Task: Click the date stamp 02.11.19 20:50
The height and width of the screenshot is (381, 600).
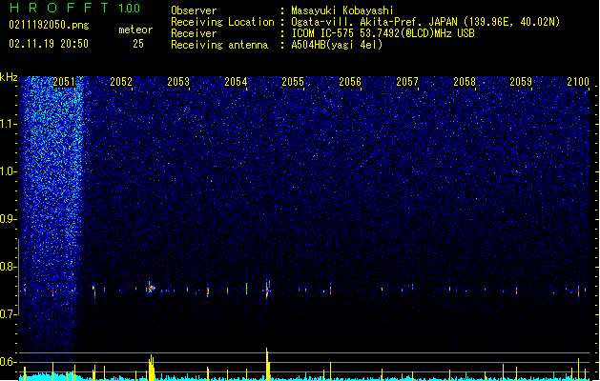Action: point(49,44)
